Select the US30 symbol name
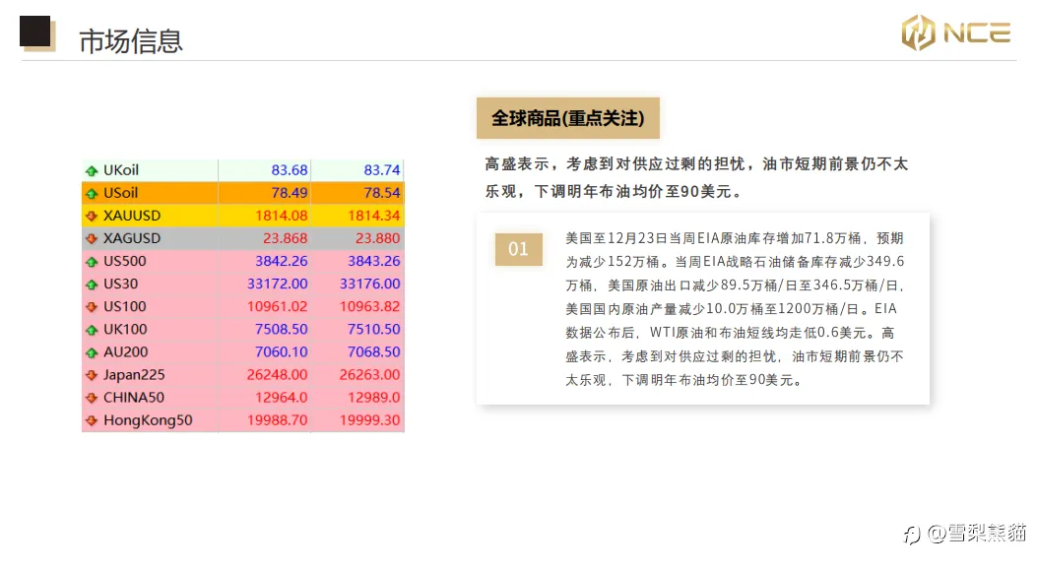The image size is (1037, 570). 120,284
